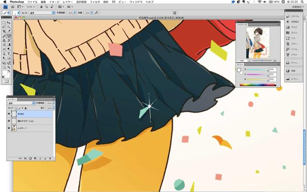Click the Navigator preview thumbnail
This screenshot has width=307, height=192.
click(257, 43)
